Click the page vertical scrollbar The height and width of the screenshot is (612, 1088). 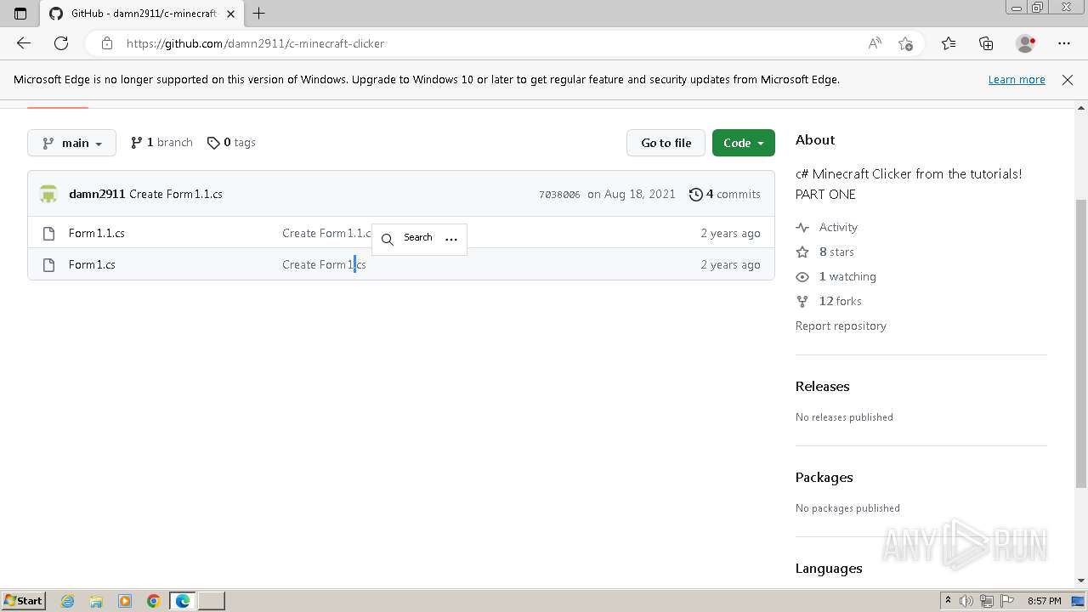(1081, 343)
